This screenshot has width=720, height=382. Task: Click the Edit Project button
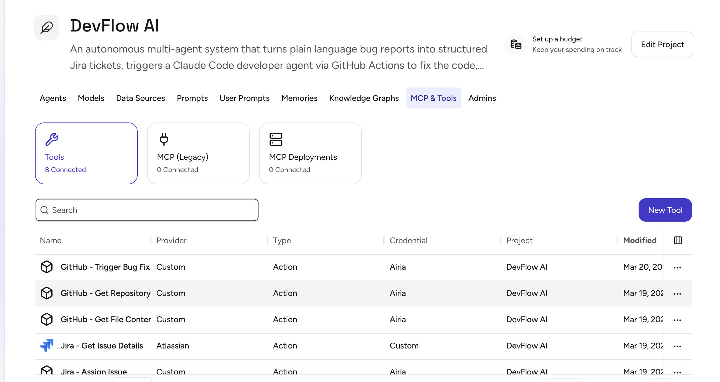662,44
